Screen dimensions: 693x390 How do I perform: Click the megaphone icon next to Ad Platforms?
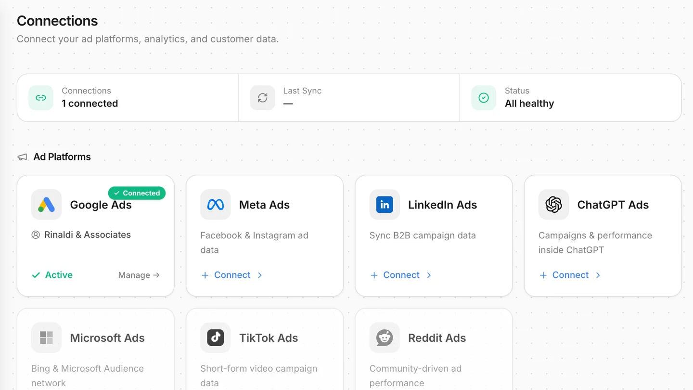[22, 157]
